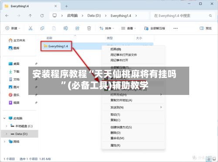Expand 本地磁盘 (C:) tree node
The width and height of the screenshot is (218, 162).
point(7,126)
